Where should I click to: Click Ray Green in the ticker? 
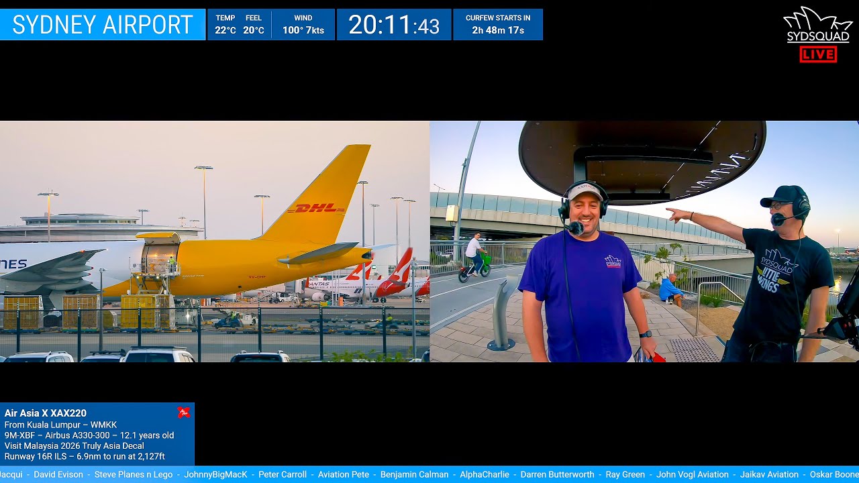pos(625,474)
